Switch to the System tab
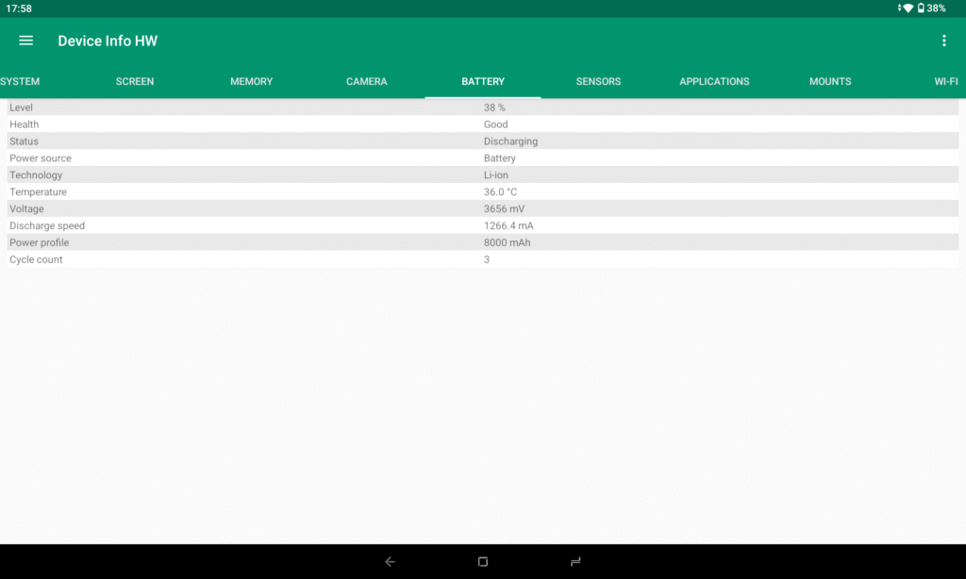The width and height of the screenshot is (966, 579). [x=20, y=82]
